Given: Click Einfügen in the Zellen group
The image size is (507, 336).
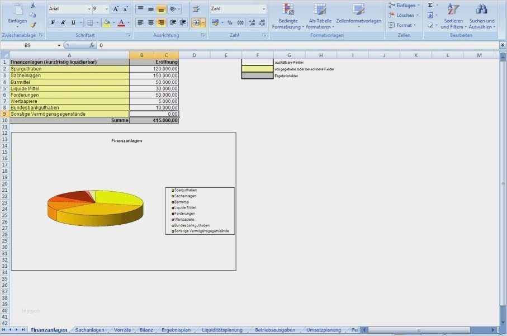Looking at the screenshot, I should click(404, 6).
